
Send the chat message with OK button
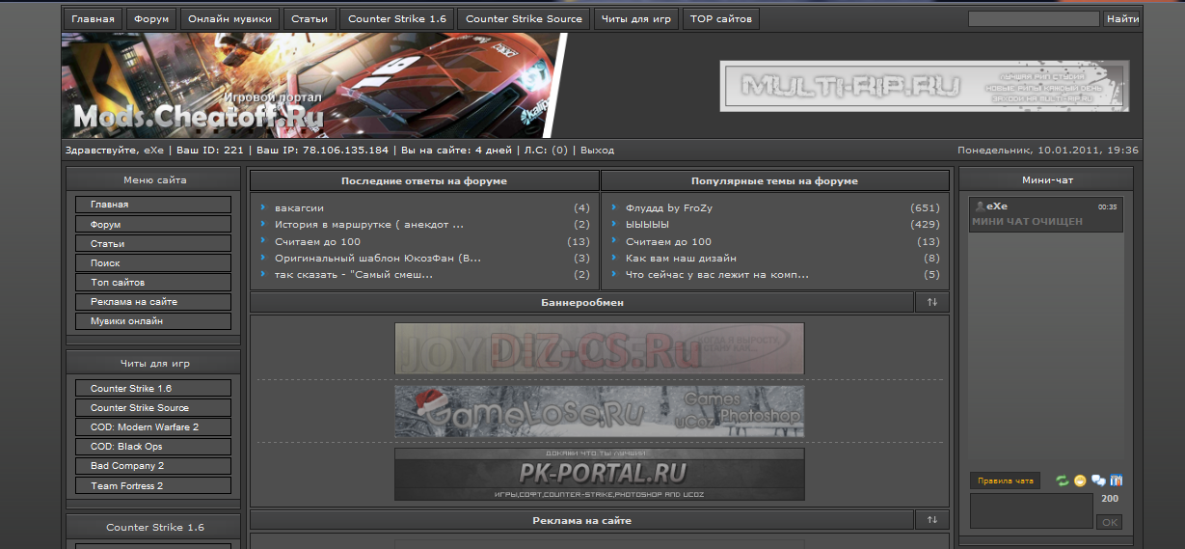[1109, 522]
